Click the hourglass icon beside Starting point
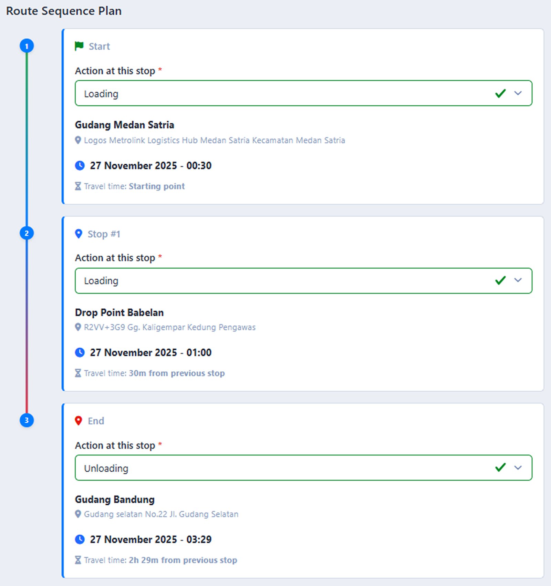 (78, 186)
